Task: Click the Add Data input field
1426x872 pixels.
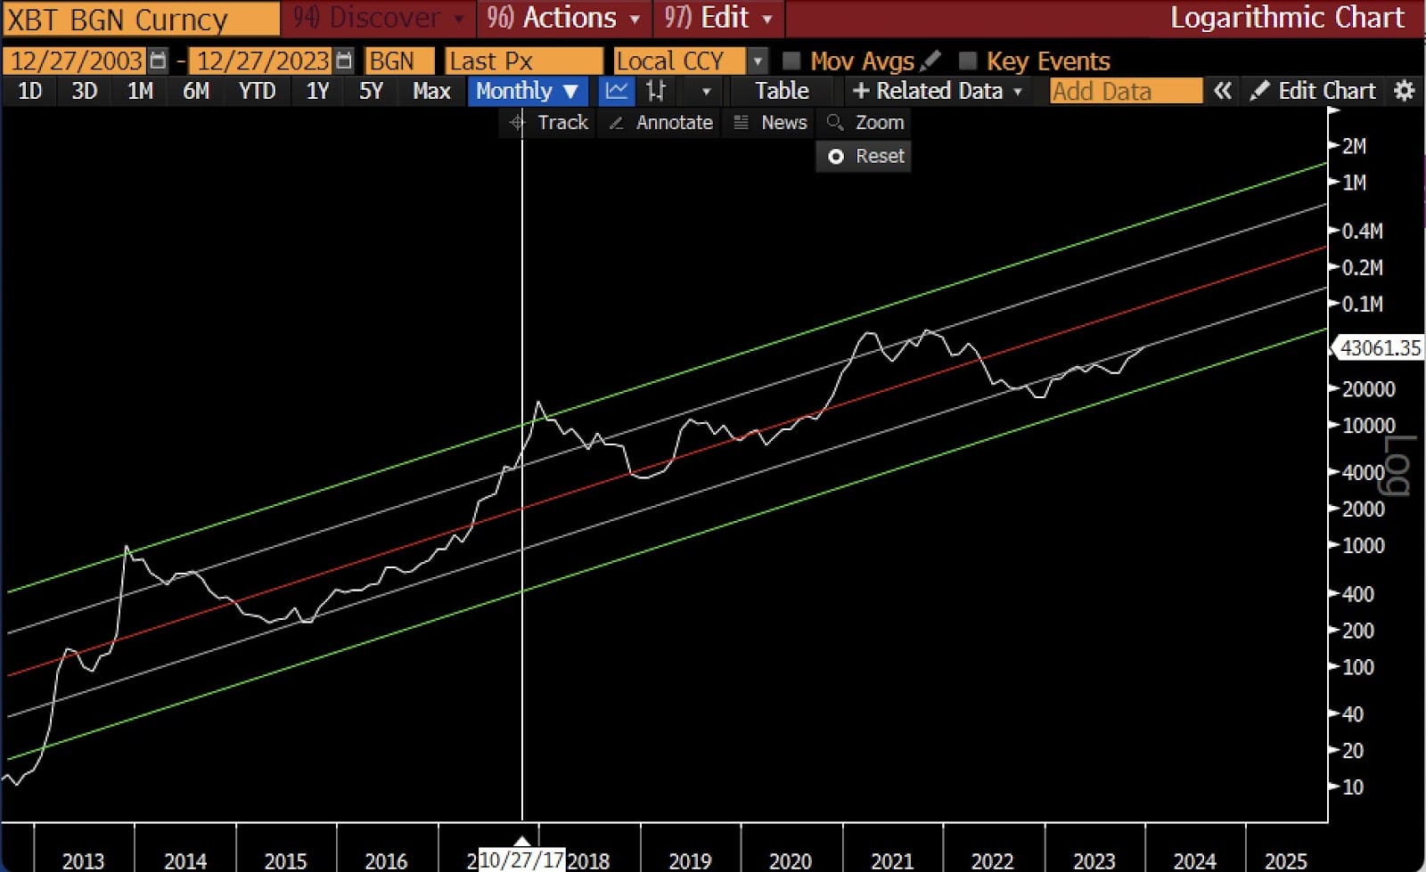Action: pyautogui.click(x=1125, y=91)
